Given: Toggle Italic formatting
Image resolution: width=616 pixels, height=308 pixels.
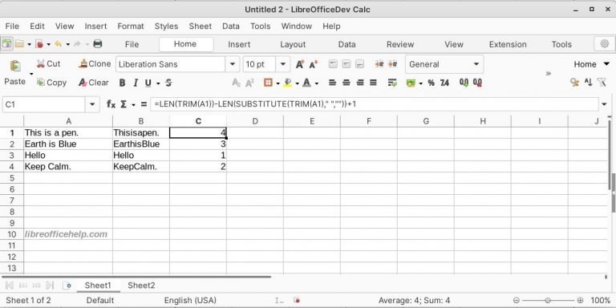Looking at the screenshot, I should coord(136,83).
